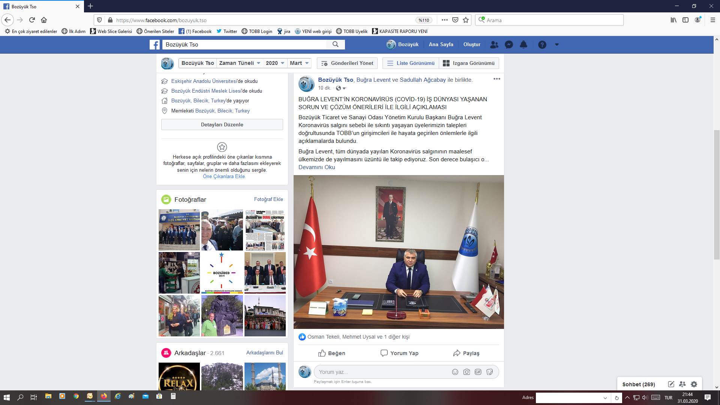
Task: Click Firefox Arama search box
Action: pos(549,20)
